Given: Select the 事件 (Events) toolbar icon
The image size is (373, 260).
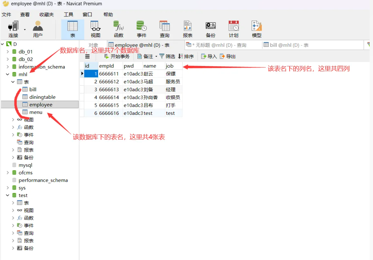Looking at the screenshot, I should pos(142,29).
